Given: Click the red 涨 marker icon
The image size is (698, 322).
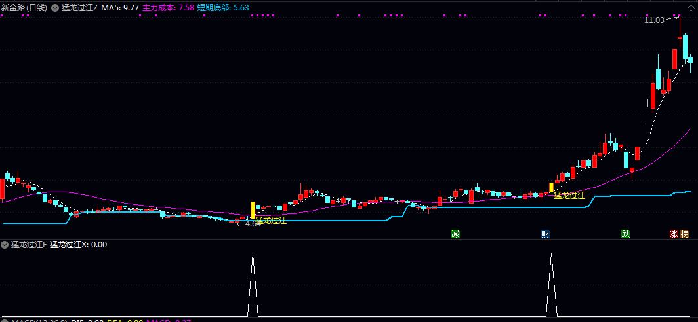Looking at the screenshot, I should (x=674, y=234).
